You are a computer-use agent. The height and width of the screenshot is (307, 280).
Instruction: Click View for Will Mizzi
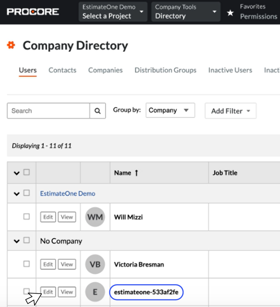[67, 217]
